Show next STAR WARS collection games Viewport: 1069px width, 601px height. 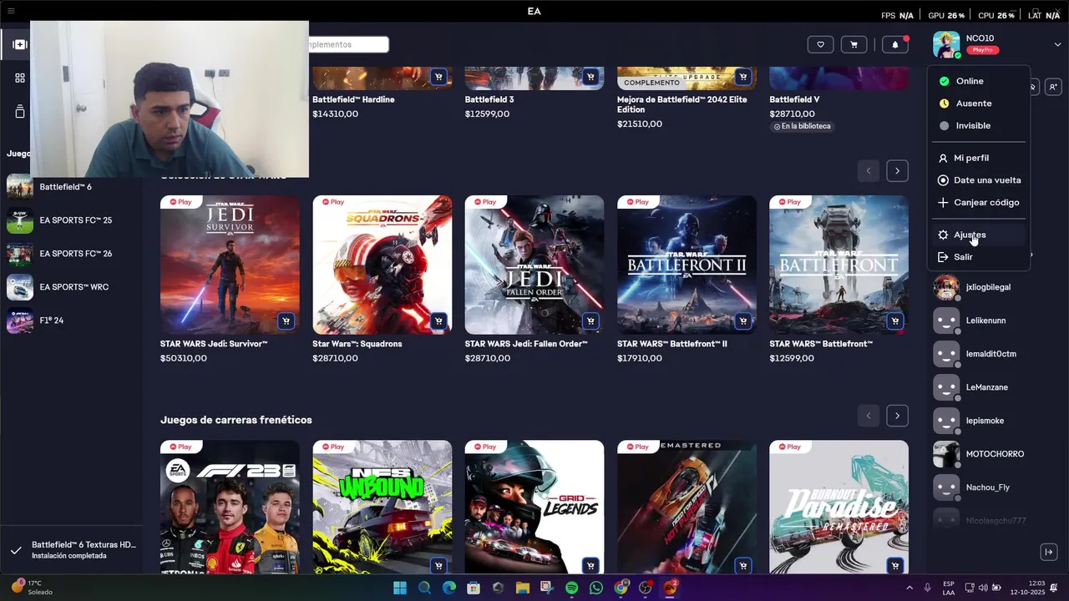(897, 171)
